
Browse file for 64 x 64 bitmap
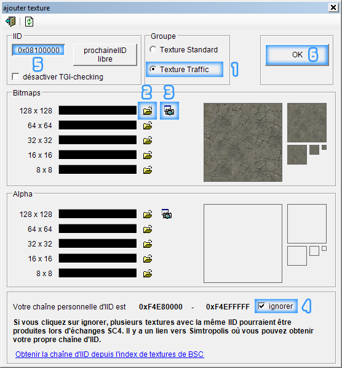coord(148,126)
